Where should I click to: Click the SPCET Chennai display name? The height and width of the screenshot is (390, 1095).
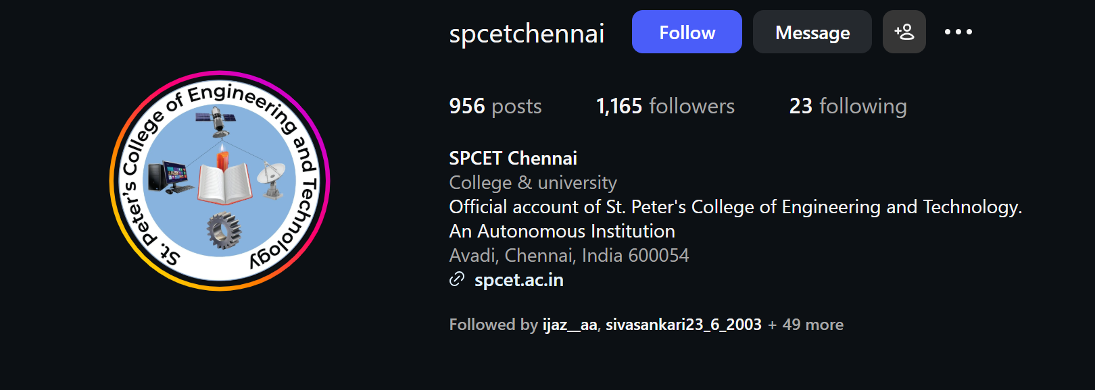tap(512, 157)
